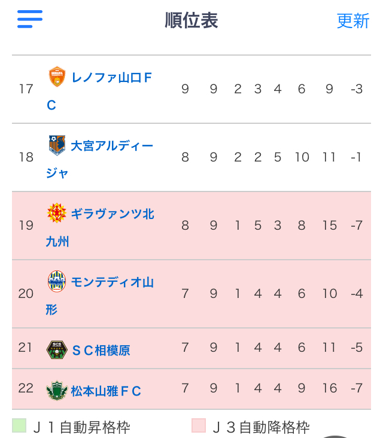The image size is (383, 438).
Task: Click the 順位表 page title
Action: click(x=191, y=20)
